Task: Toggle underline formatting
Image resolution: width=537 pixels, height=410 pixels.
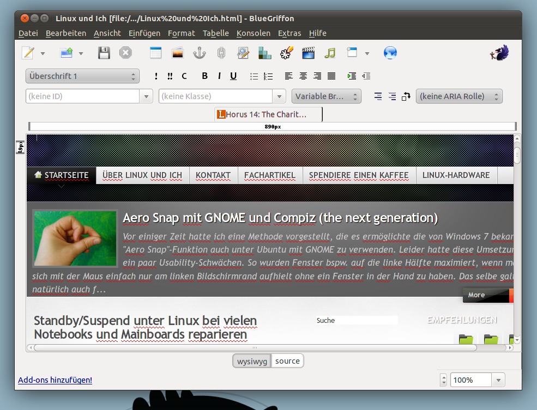Action: click(233, 76)
